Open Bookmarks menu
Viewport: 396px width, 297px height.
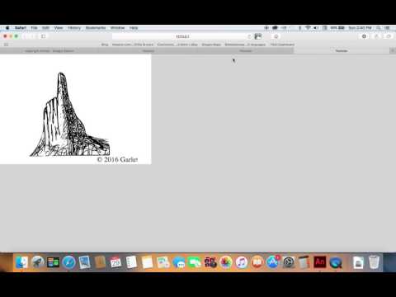(x=96, y=28)
